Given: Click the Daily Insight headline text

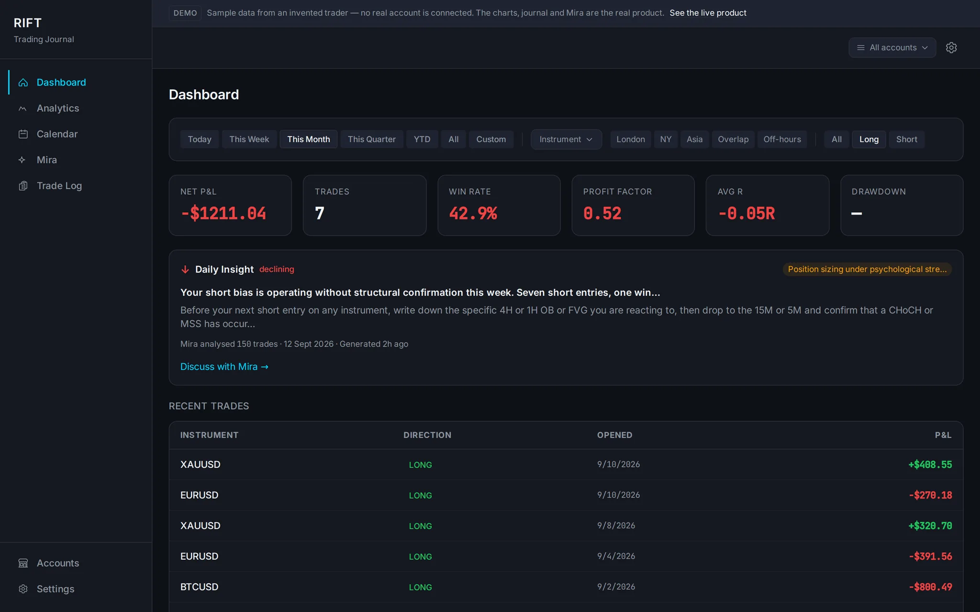Looking at the screenshot, I should [x=420, y=293].
